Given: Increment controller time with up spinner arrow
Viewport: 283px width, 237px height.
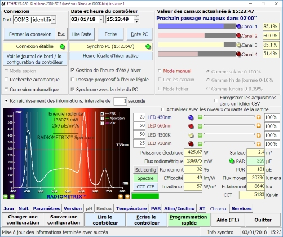Looking at the screenshot, I should [136, 17].
